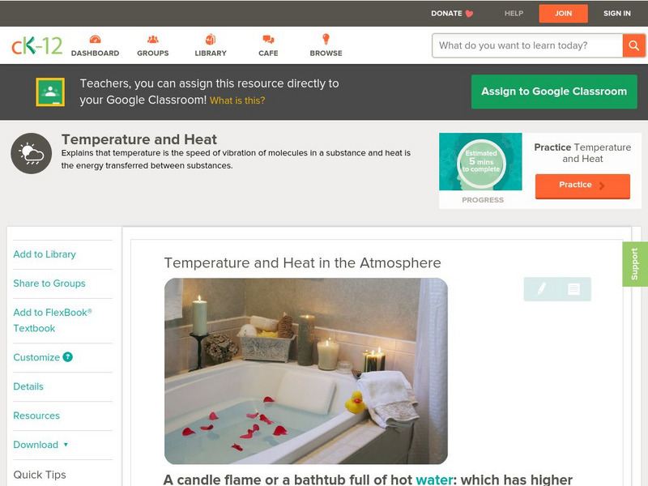The image size is (648, 486).
Task: Open the green Support side tab
Action: (635, 264)
